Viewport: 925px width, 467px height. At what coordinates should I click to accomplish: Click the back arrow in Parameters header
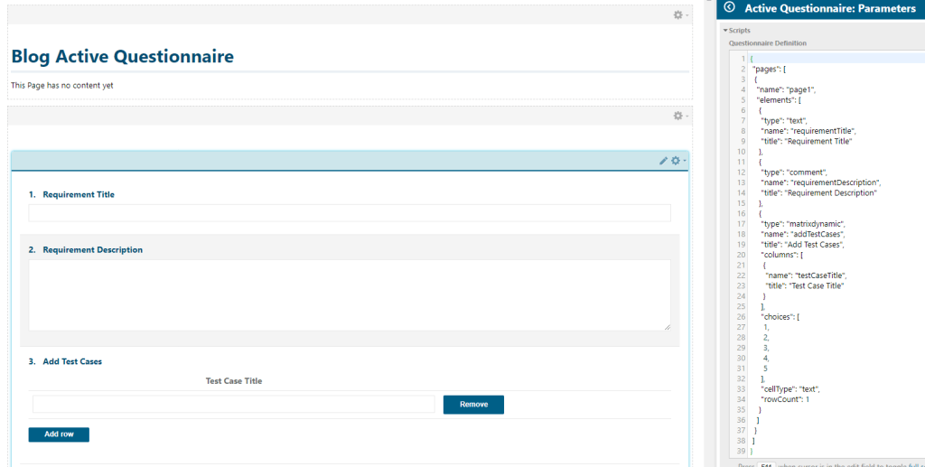pyautogui.click(x=729, y=8)
